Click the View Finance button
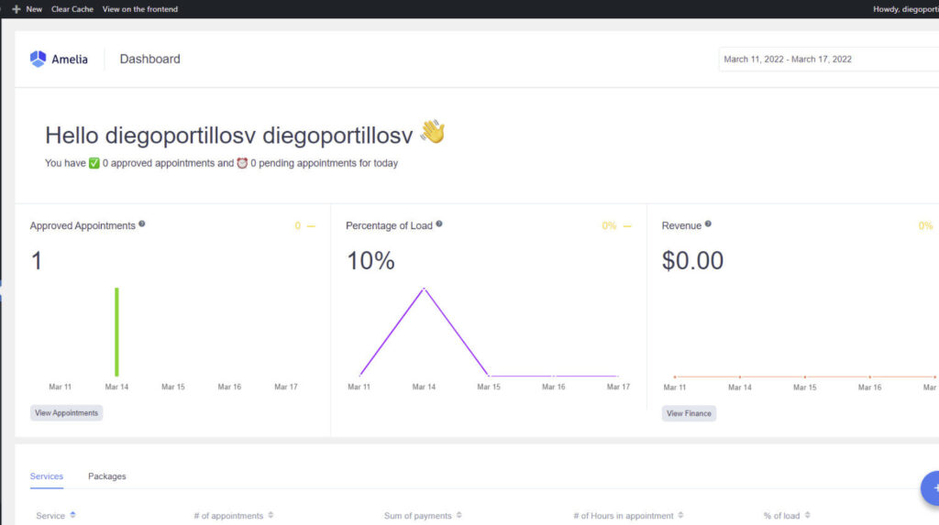Image resolution: width=939 pixels, height=525 pixels. pyautogui.click(x=689, y=413)
